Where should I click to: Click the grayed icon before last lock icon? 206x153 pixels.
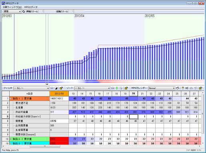pyautogui.click(x=196, y=88)
